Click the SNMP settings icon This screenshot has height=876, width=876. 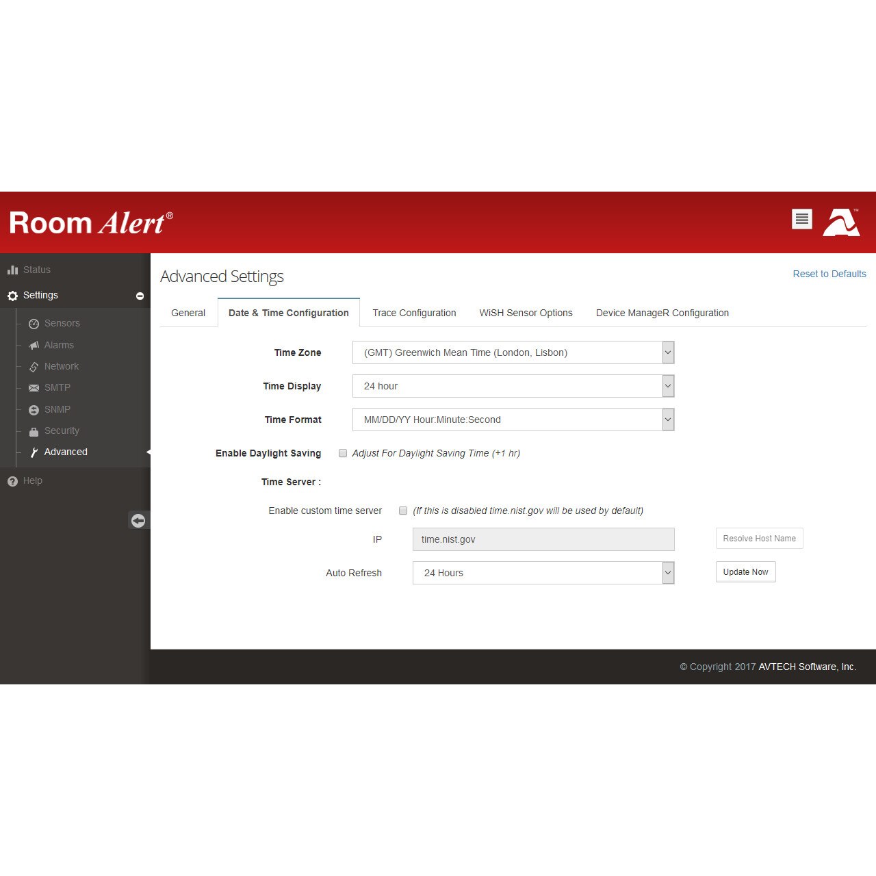[x=34, y=409]
